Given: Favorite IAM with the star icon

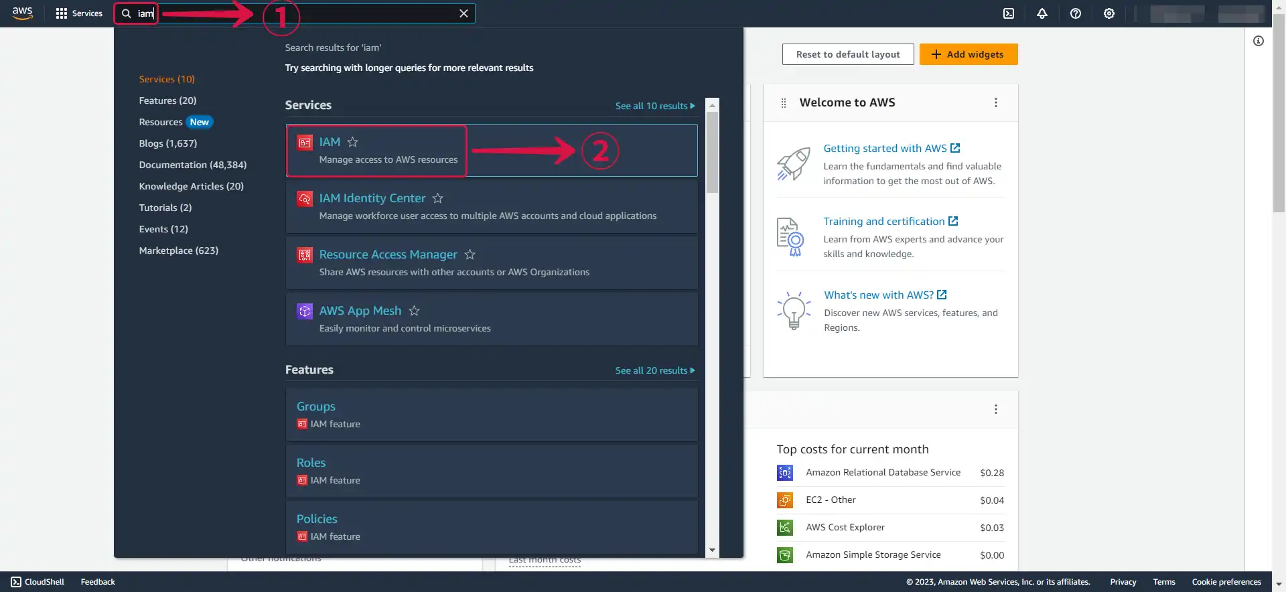Looking at the screenshot, I should pos(353,142).
